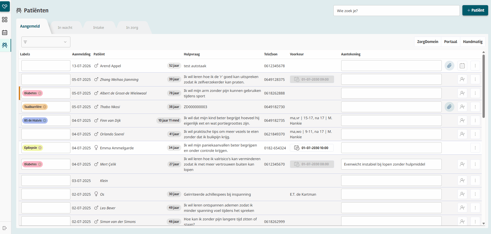
Task: Click the labels field for Orlando Soerel
Action: [46, 134]
